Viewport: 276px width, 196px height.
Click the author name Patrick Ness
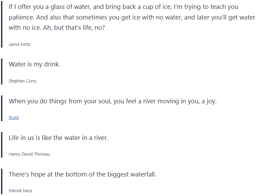(x=20, y=191)
